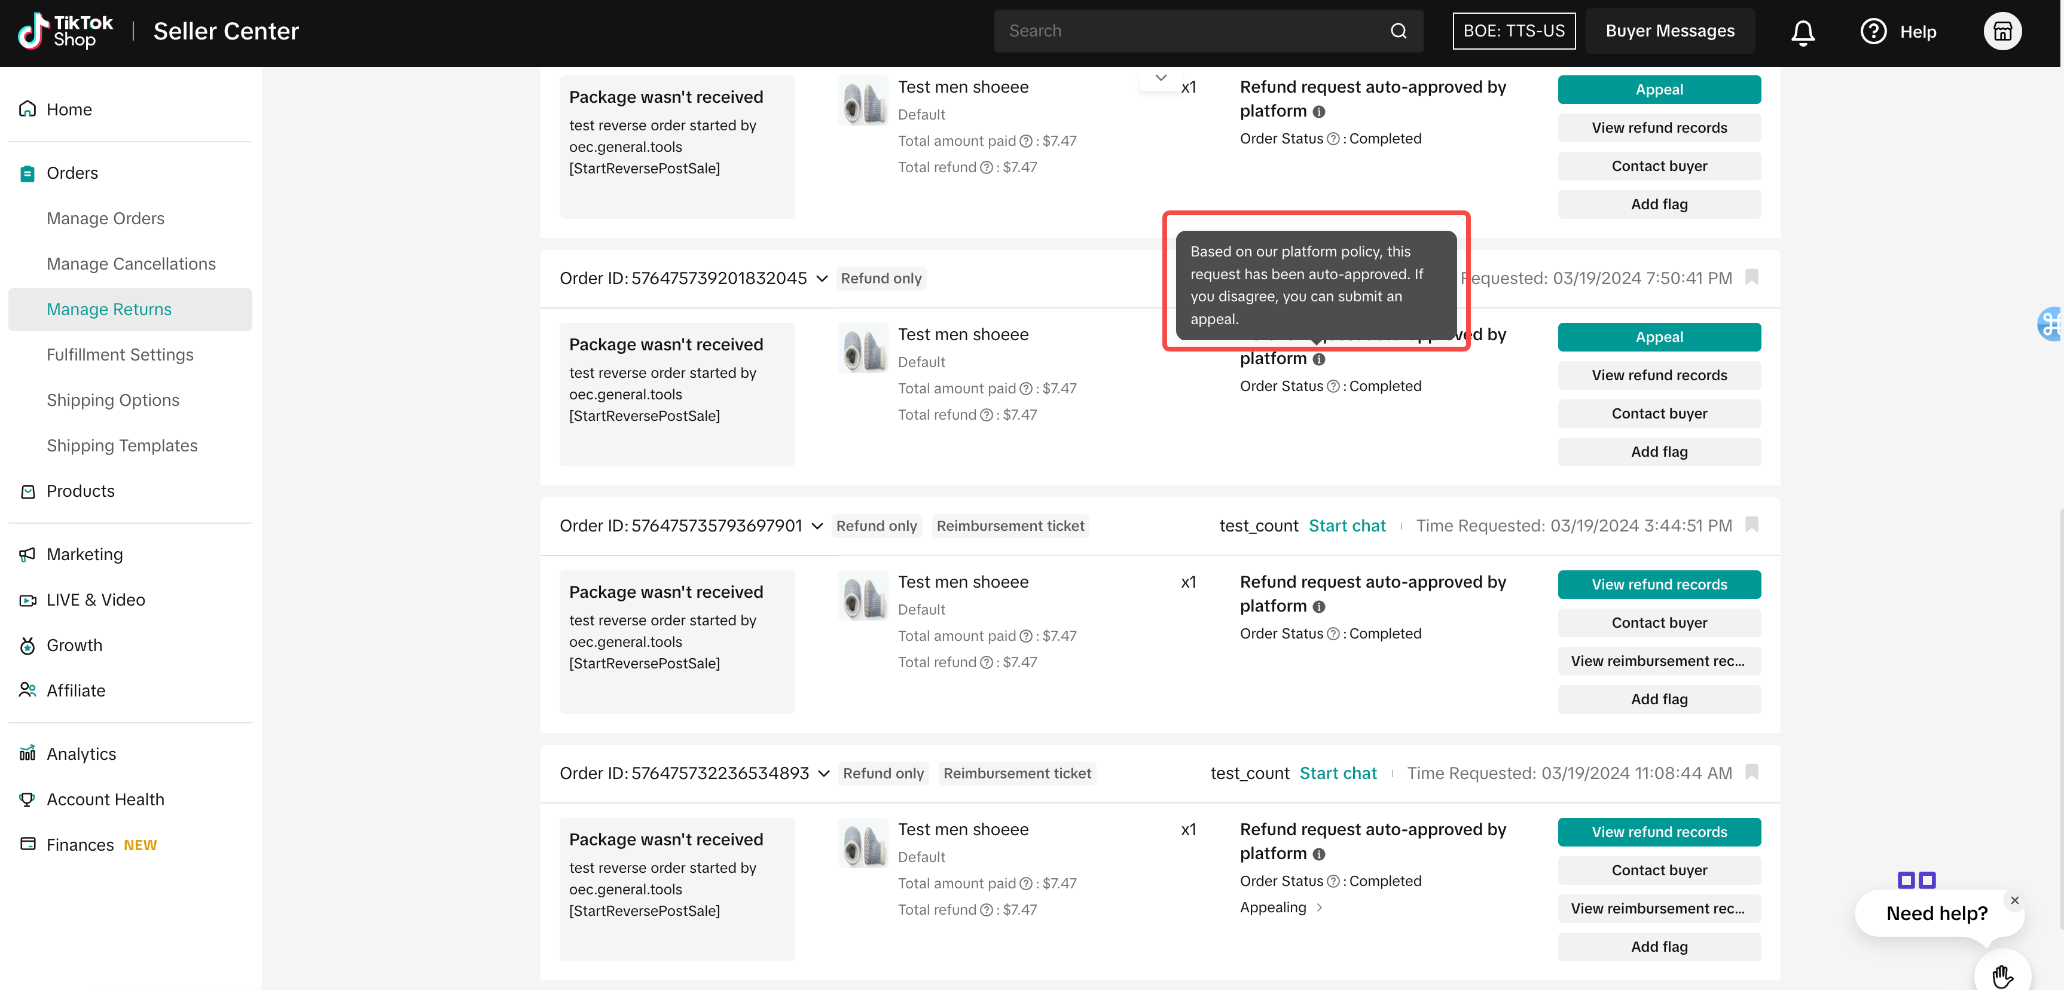
Task: Expand order ID 576475739201832045 chevron
Action: (x=822, y=279)
